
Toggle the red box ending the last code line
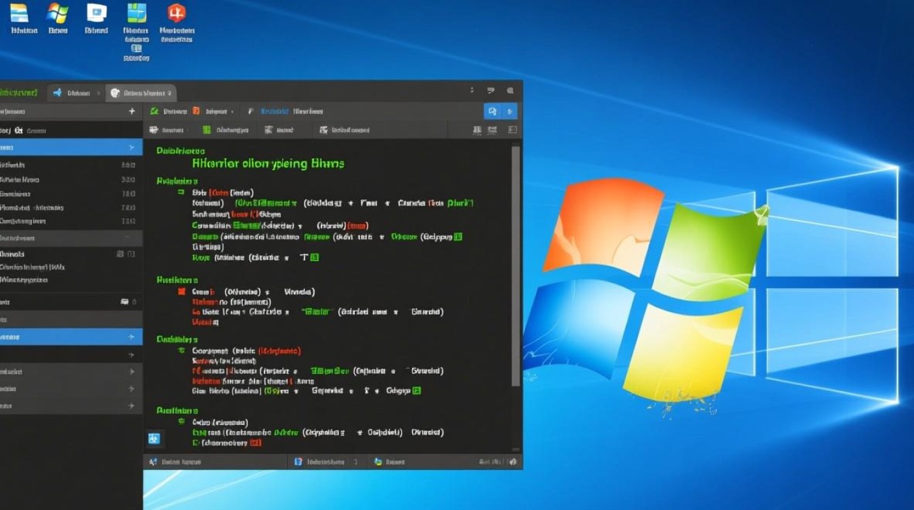point(255,443)
